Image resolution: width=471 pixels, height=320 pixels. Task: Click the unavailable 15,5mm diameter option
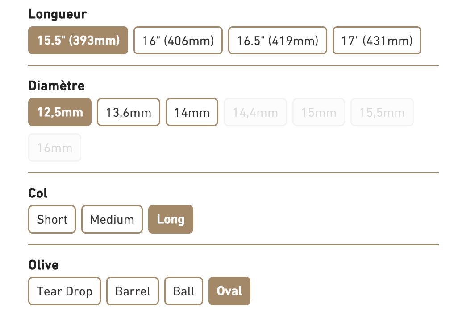(x=382, y=112)
